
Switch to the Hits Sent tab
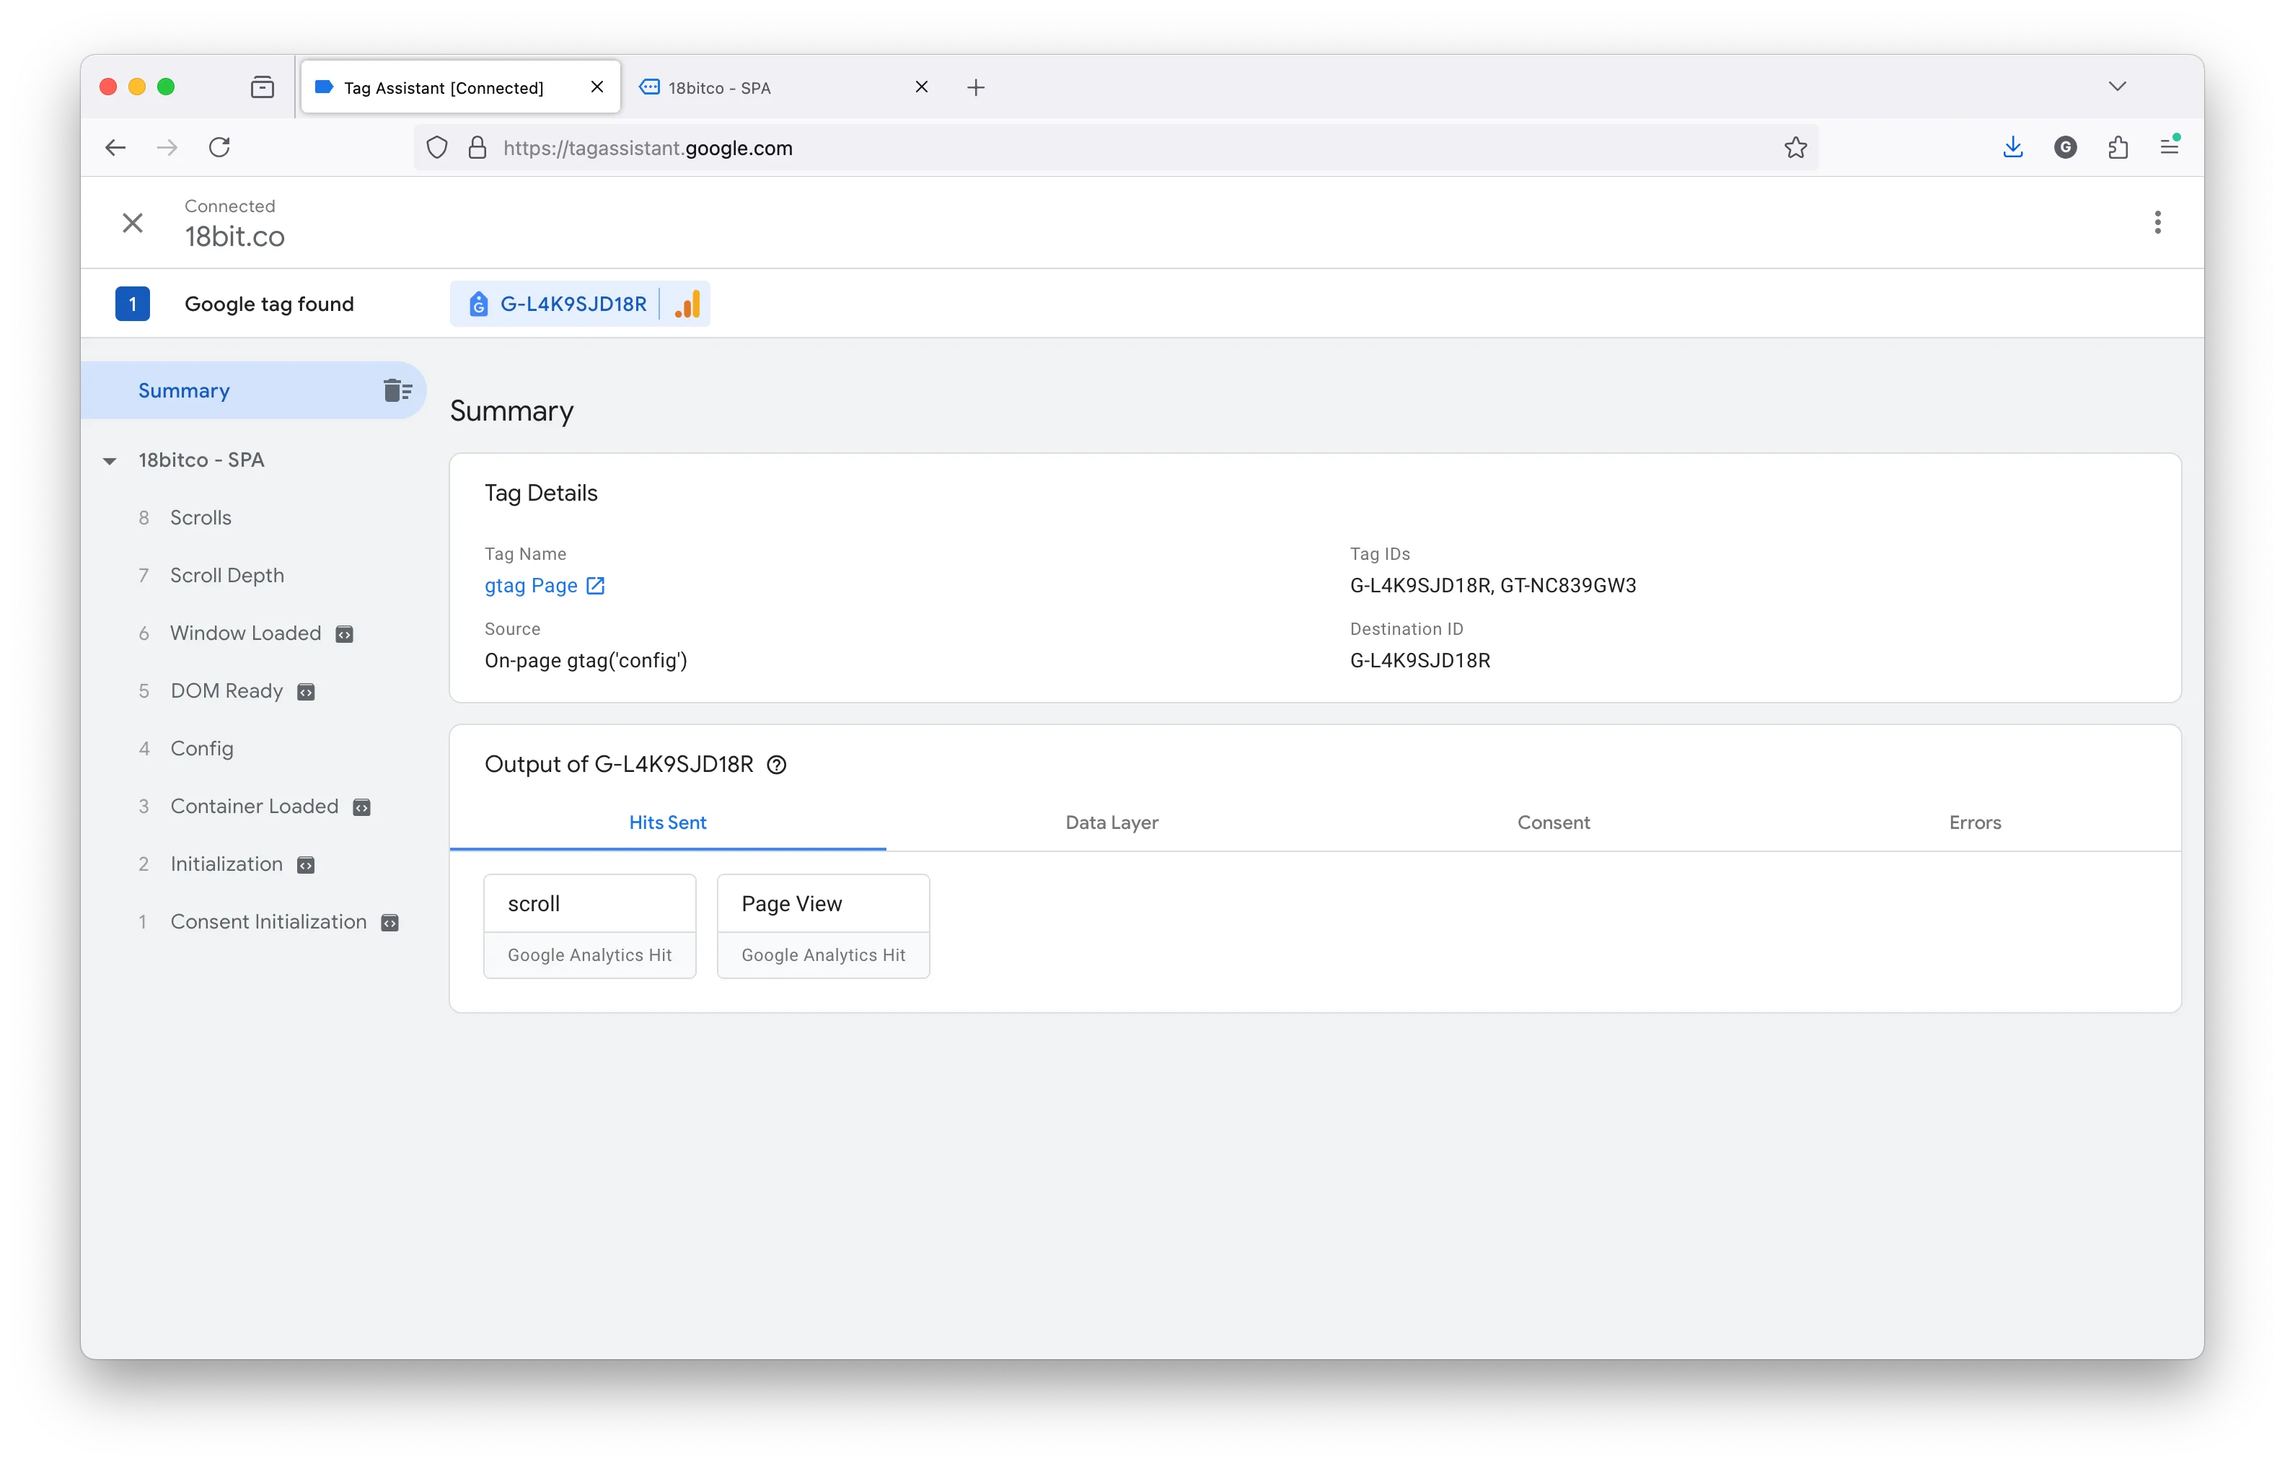click(667, 822)
